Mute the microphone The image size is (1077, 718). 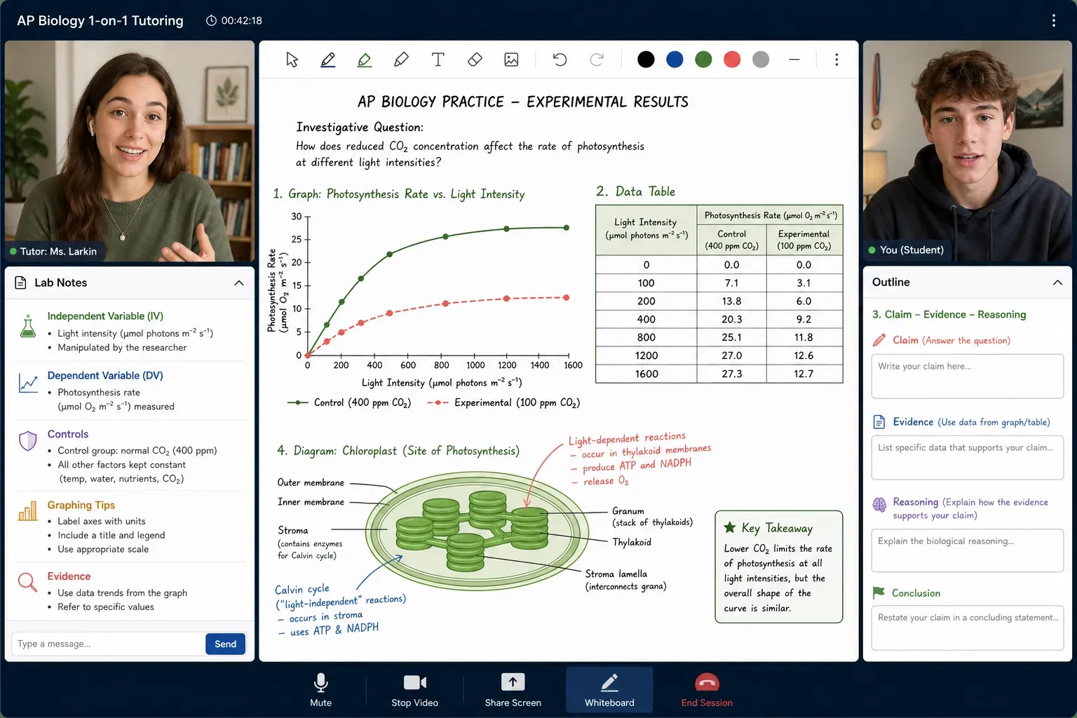(x=321, y=690)
